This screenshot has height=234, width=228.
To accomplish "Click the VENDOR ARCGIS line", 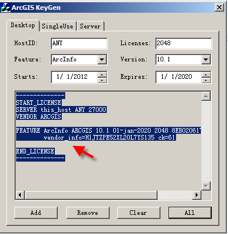I will (39, 116).
